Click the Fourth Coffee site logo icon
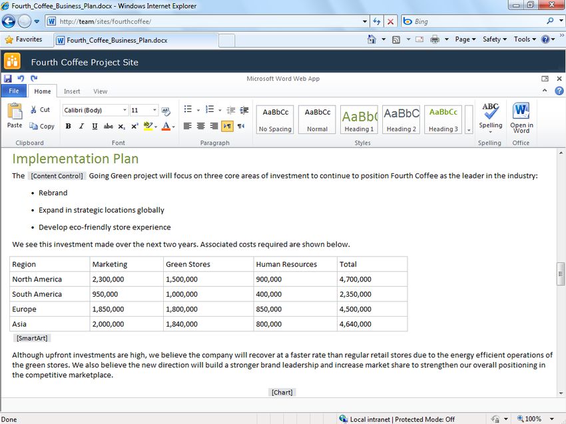This screenshot has height=424, width=566. 12,61
